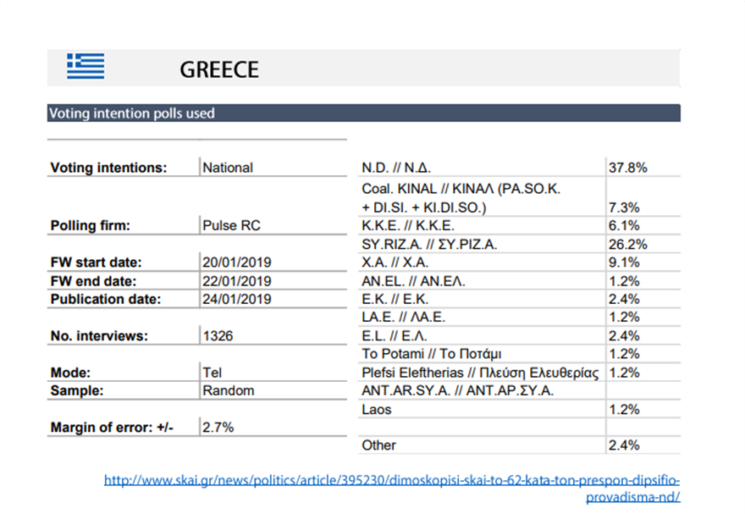
Task: Click the 'Random' sample cell
Action: 228,391
